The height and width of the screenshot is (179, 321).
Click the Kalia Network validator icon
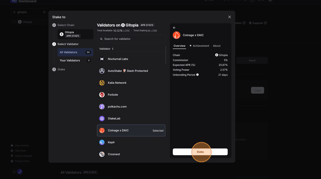[x=102, y=83]
